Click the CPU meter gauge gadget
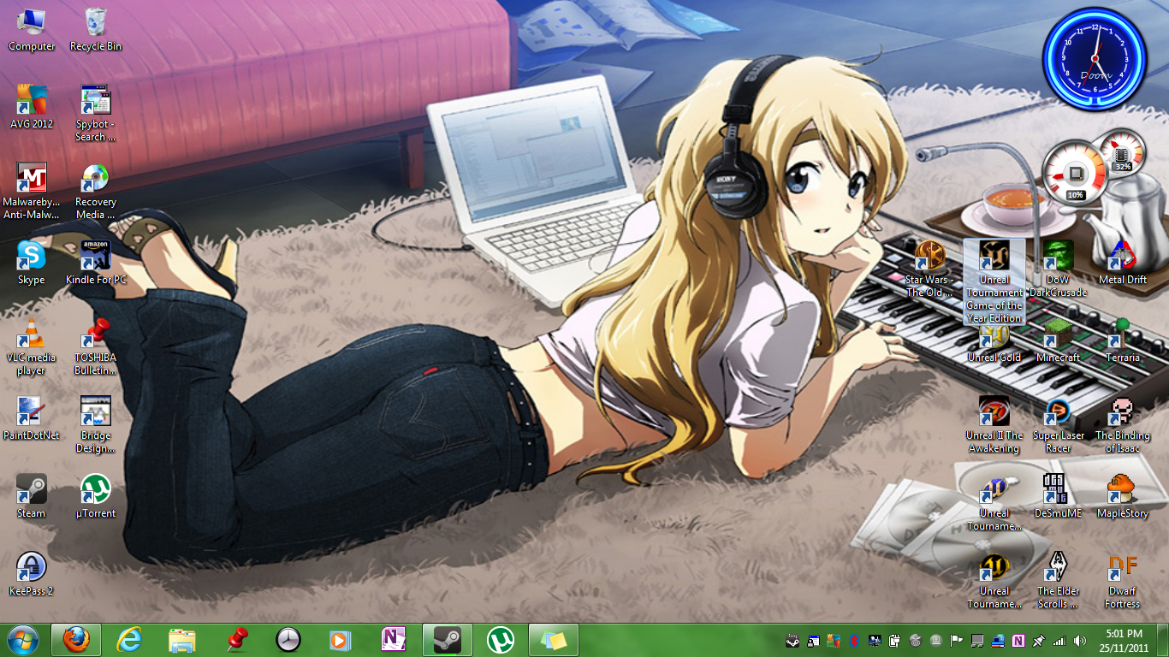 (1075, 174)
